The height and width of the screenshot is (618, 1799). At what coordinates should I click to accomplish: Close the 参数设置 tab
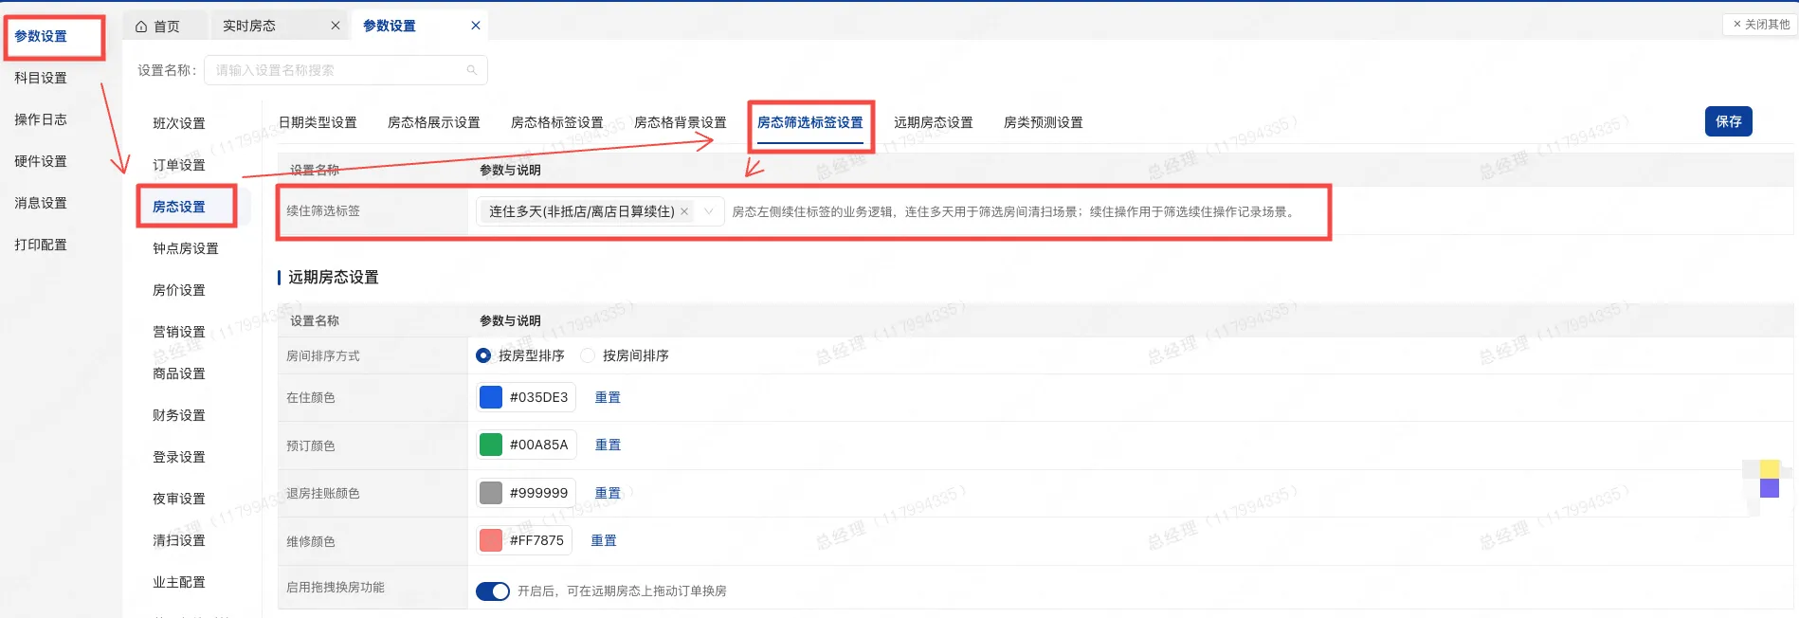tap(476, 26)
